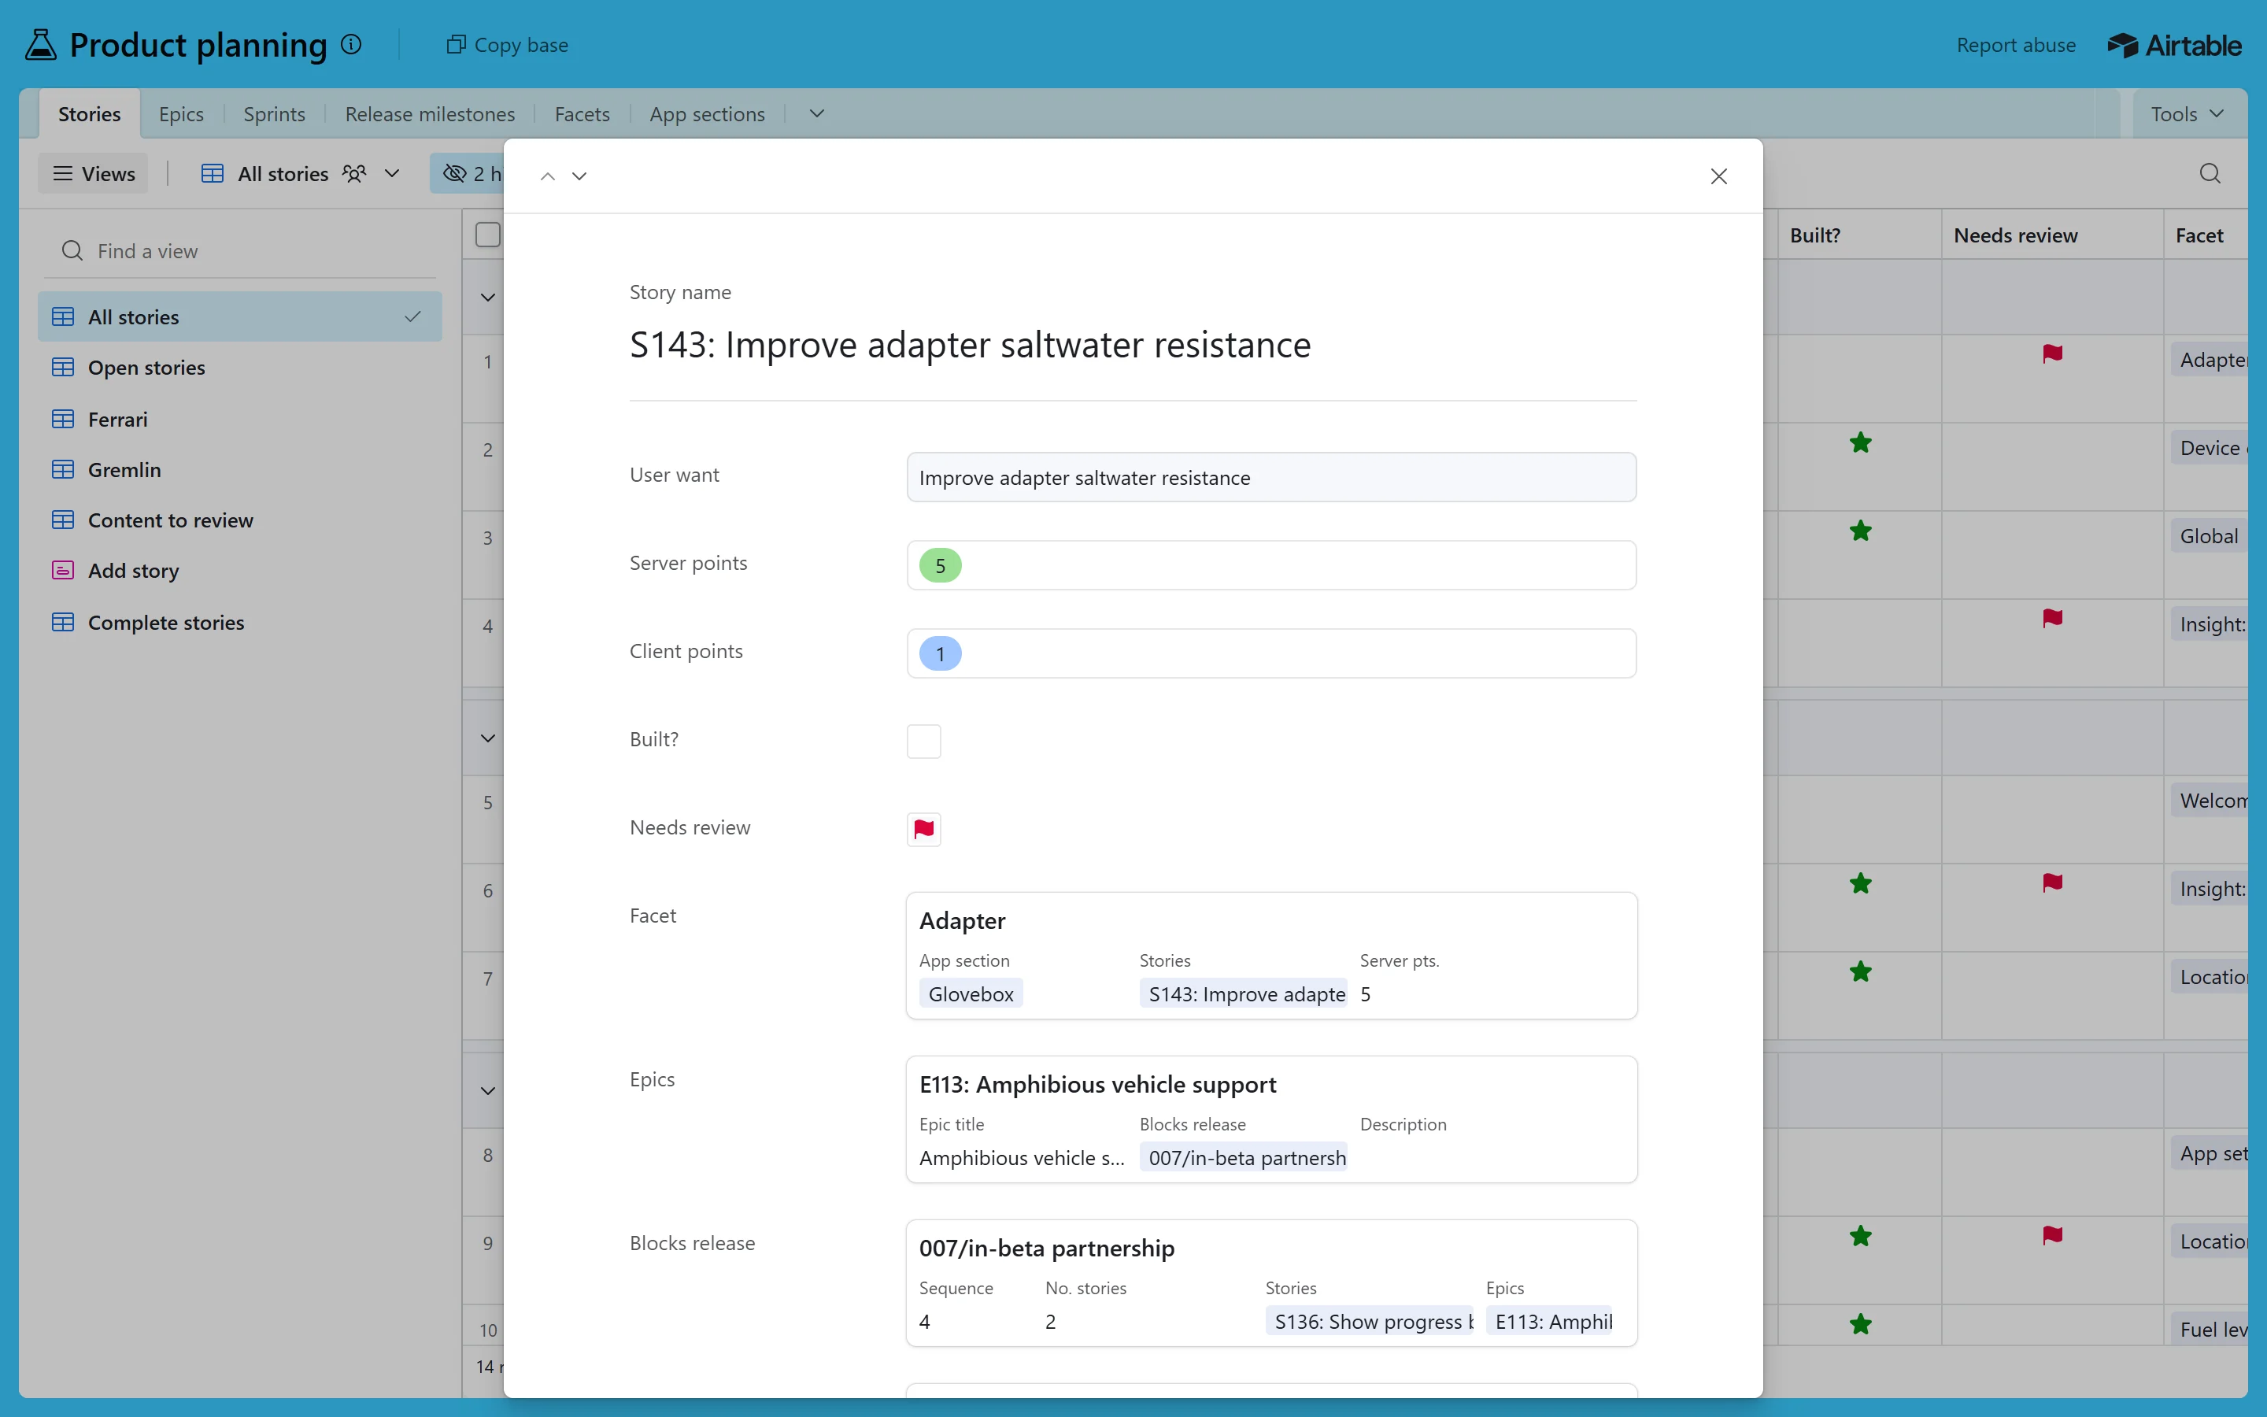Open the Facets tab

tap(582, 113)
